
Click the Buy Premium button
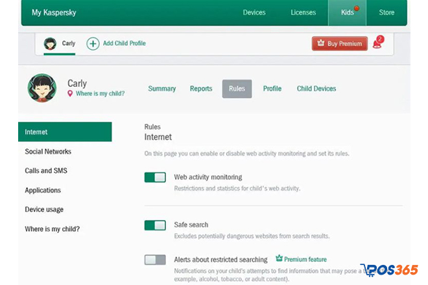340,43
